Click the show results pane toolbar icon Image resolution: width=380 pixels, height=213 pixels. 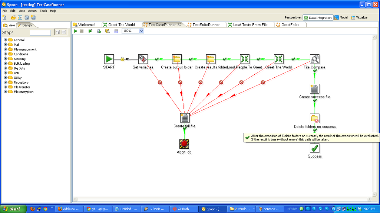116,31
